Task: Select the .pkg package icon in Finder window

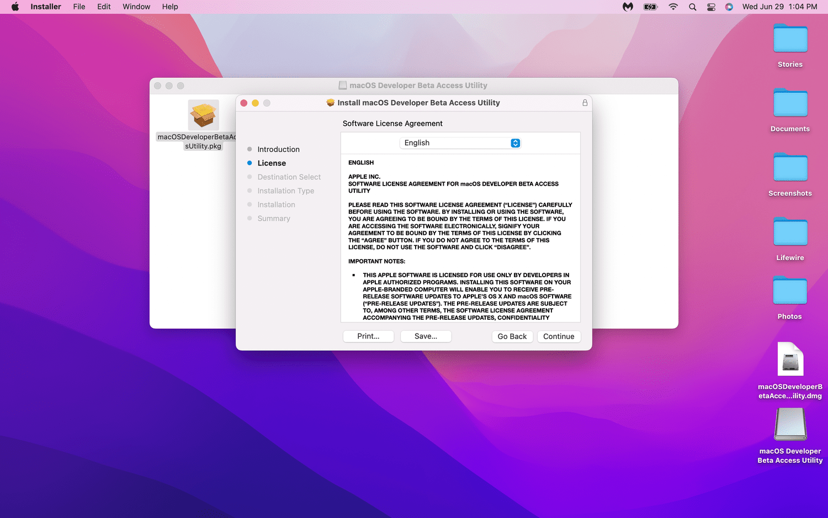Action: tap(204, 115)
